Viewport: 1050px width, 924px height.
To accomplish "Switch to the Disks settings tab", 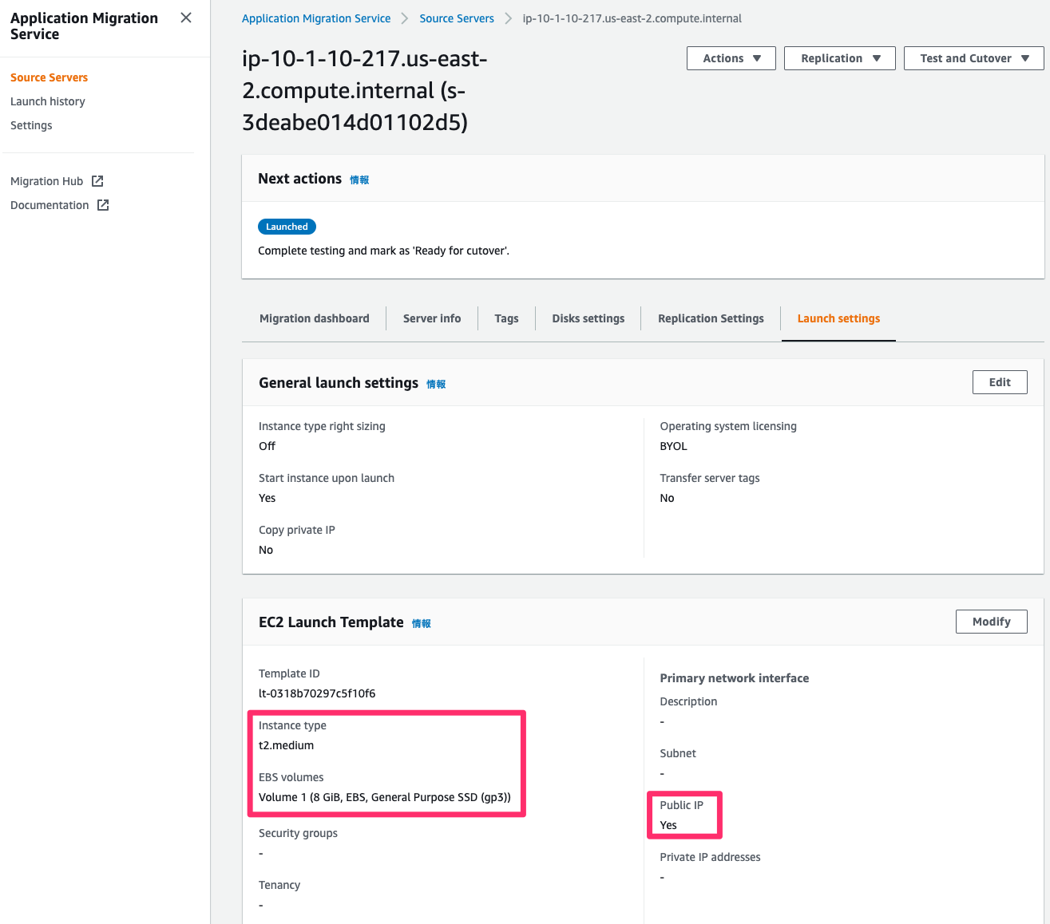I will pos(588,318).
